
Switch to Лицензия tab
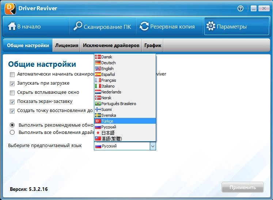click(67, 45)
